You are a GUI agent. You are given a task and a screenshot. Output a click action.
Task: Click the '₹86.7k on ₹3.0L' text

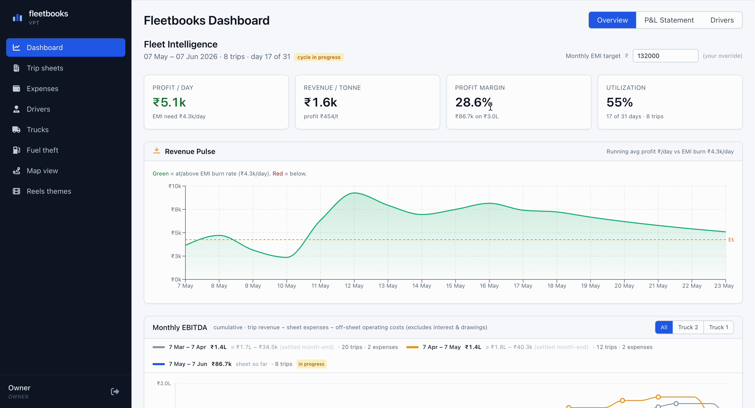point(477,116)
